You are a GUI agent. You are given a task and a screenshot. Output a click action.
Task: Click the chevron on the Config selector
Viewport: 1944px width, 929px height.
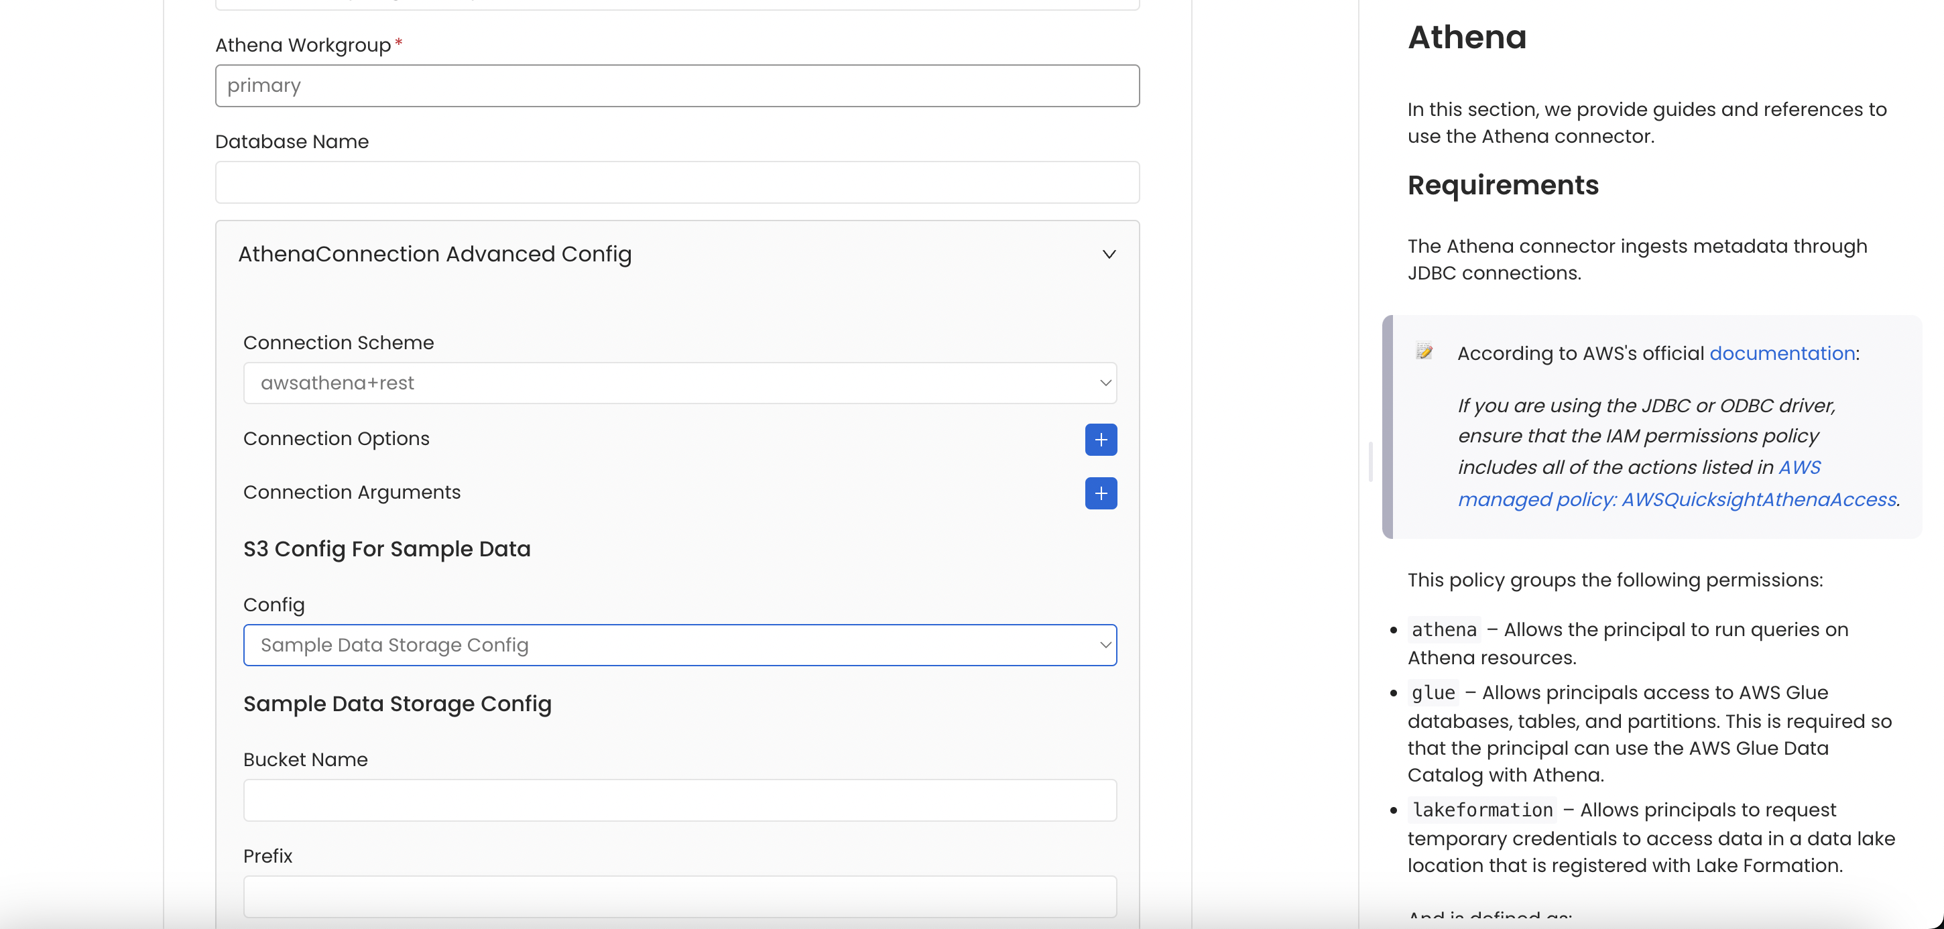(1105, 645)
